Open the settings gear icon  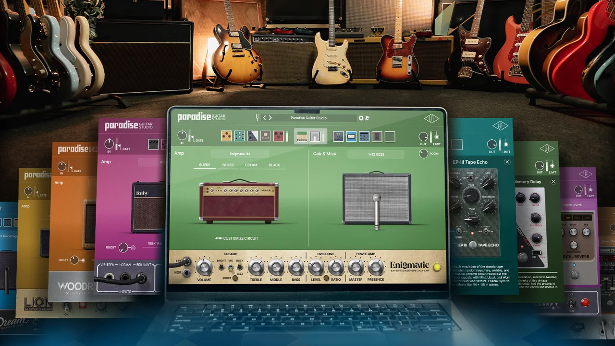[x=361, y=118]
